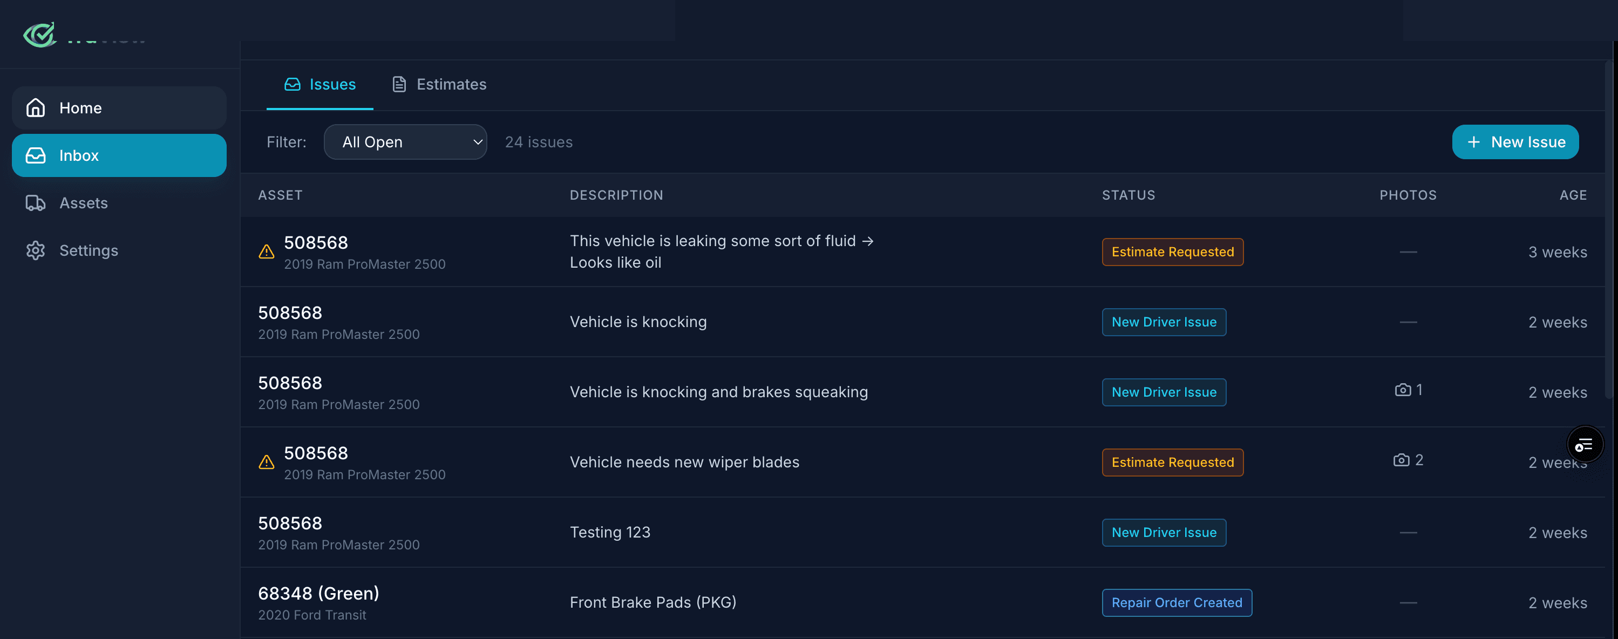This screenshot has height=639, width=1618.
Task: Select the Inbox icon in sidebar
Action: coord(35,155)
